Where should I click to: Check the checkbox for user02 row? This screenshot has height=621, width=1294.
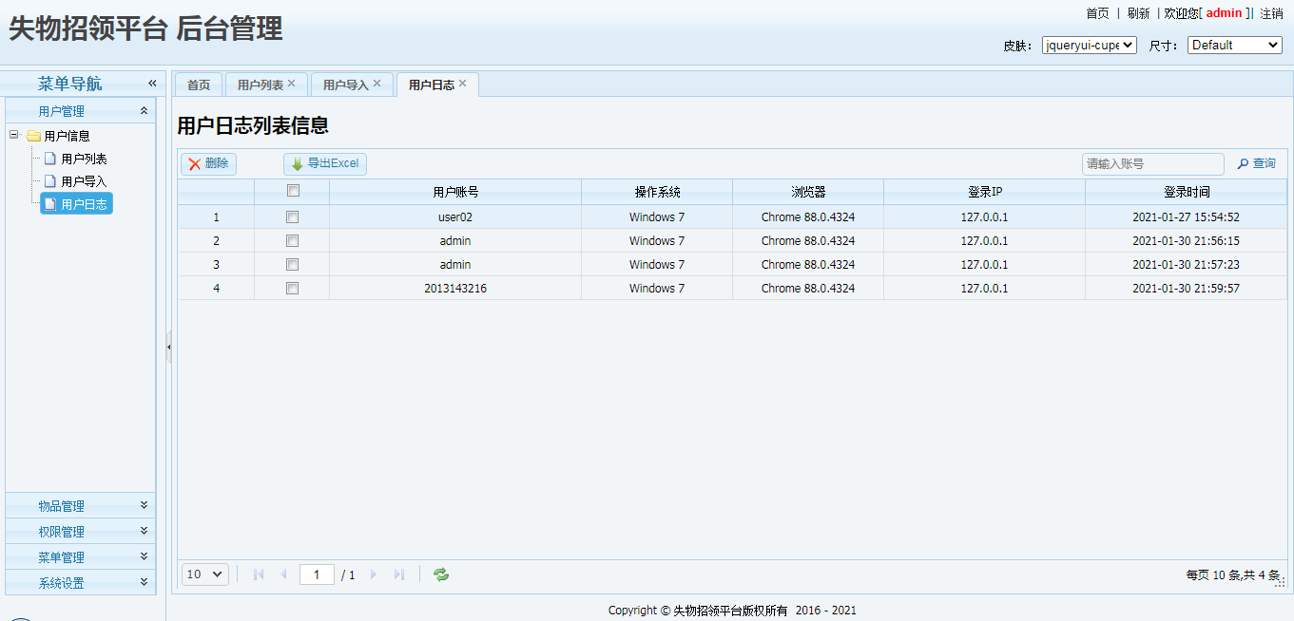(x=293, y=217)
